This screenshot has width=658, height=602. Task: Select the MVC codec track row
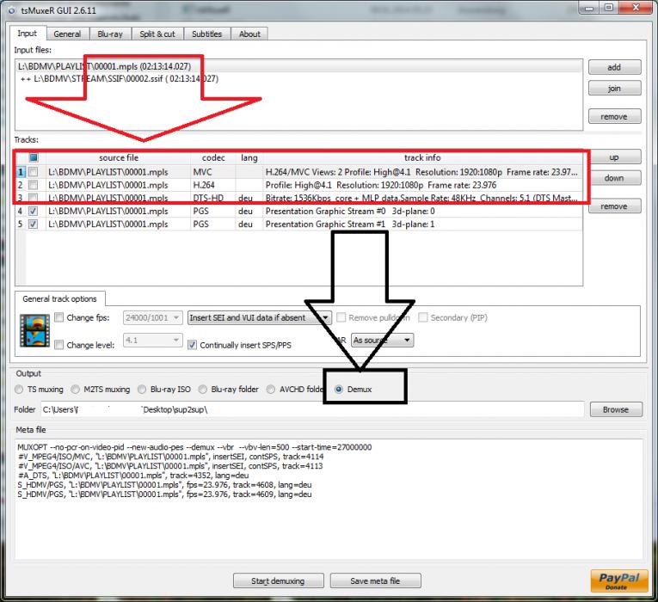tap(299, 172)
